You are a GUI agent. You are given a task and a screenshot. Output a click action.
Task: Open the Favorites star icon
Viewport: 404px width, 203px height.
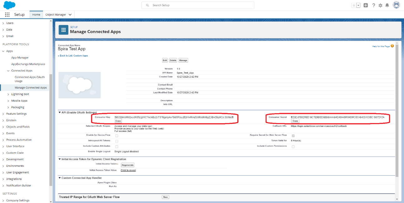[353, 5]
